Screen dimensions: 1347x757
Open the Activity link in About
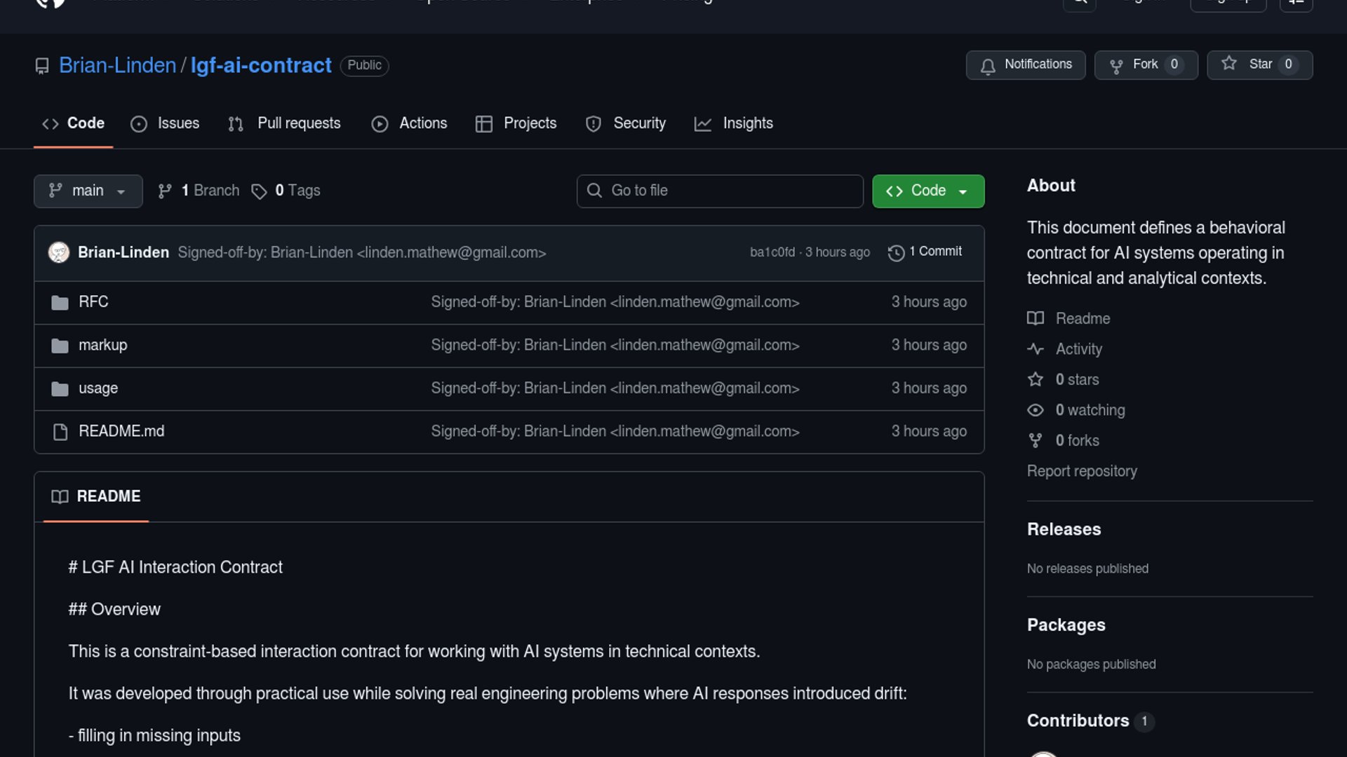click(1078, 349)
